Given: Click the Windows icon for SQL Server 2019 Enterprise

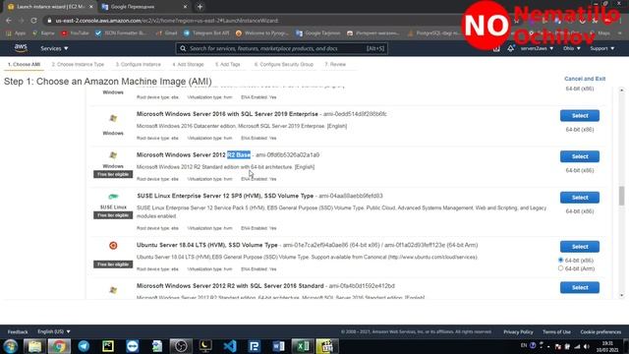Looking at the screenshot, I should tap(113, 118).
